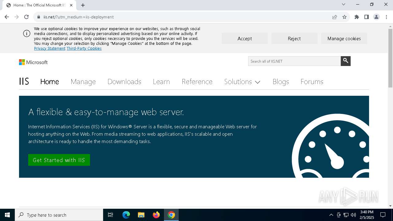Open the Privacy Statement link

pyautogui.click(x=50, y=48)
